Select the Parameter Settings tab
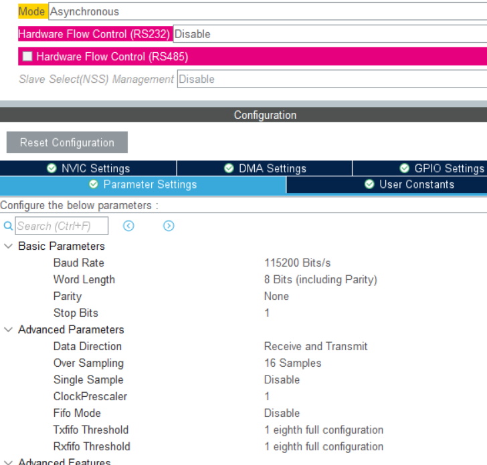This screenshot has height=465, width=487. [143, 184]
